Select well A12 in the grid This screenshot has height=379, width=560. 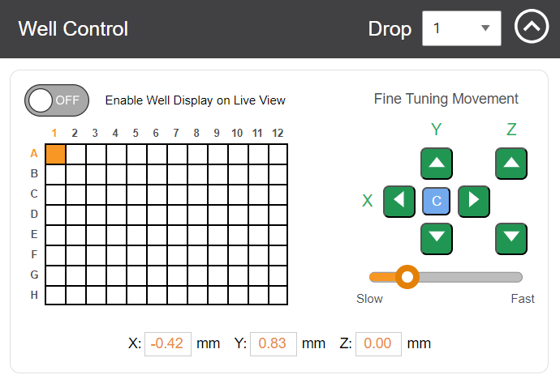(x=278, y=153)
